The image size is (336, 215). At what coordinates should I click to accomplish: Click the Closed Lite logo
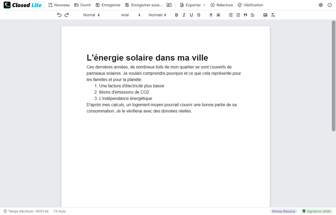[23, 5]
